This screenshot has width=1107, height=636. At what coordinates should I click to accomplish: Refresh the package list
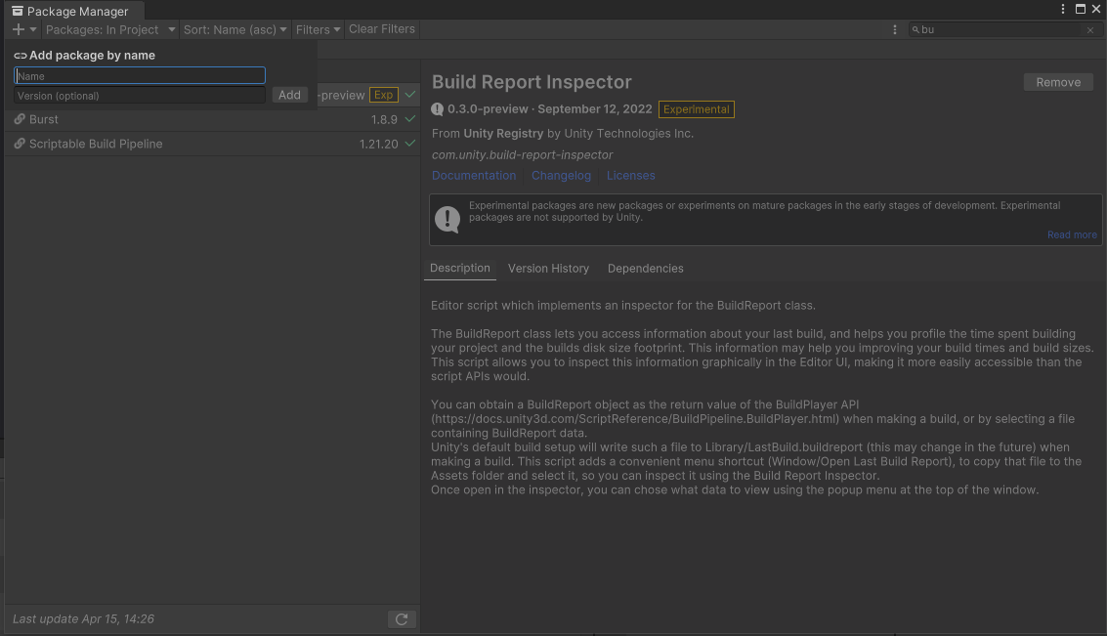pos(402,619)
